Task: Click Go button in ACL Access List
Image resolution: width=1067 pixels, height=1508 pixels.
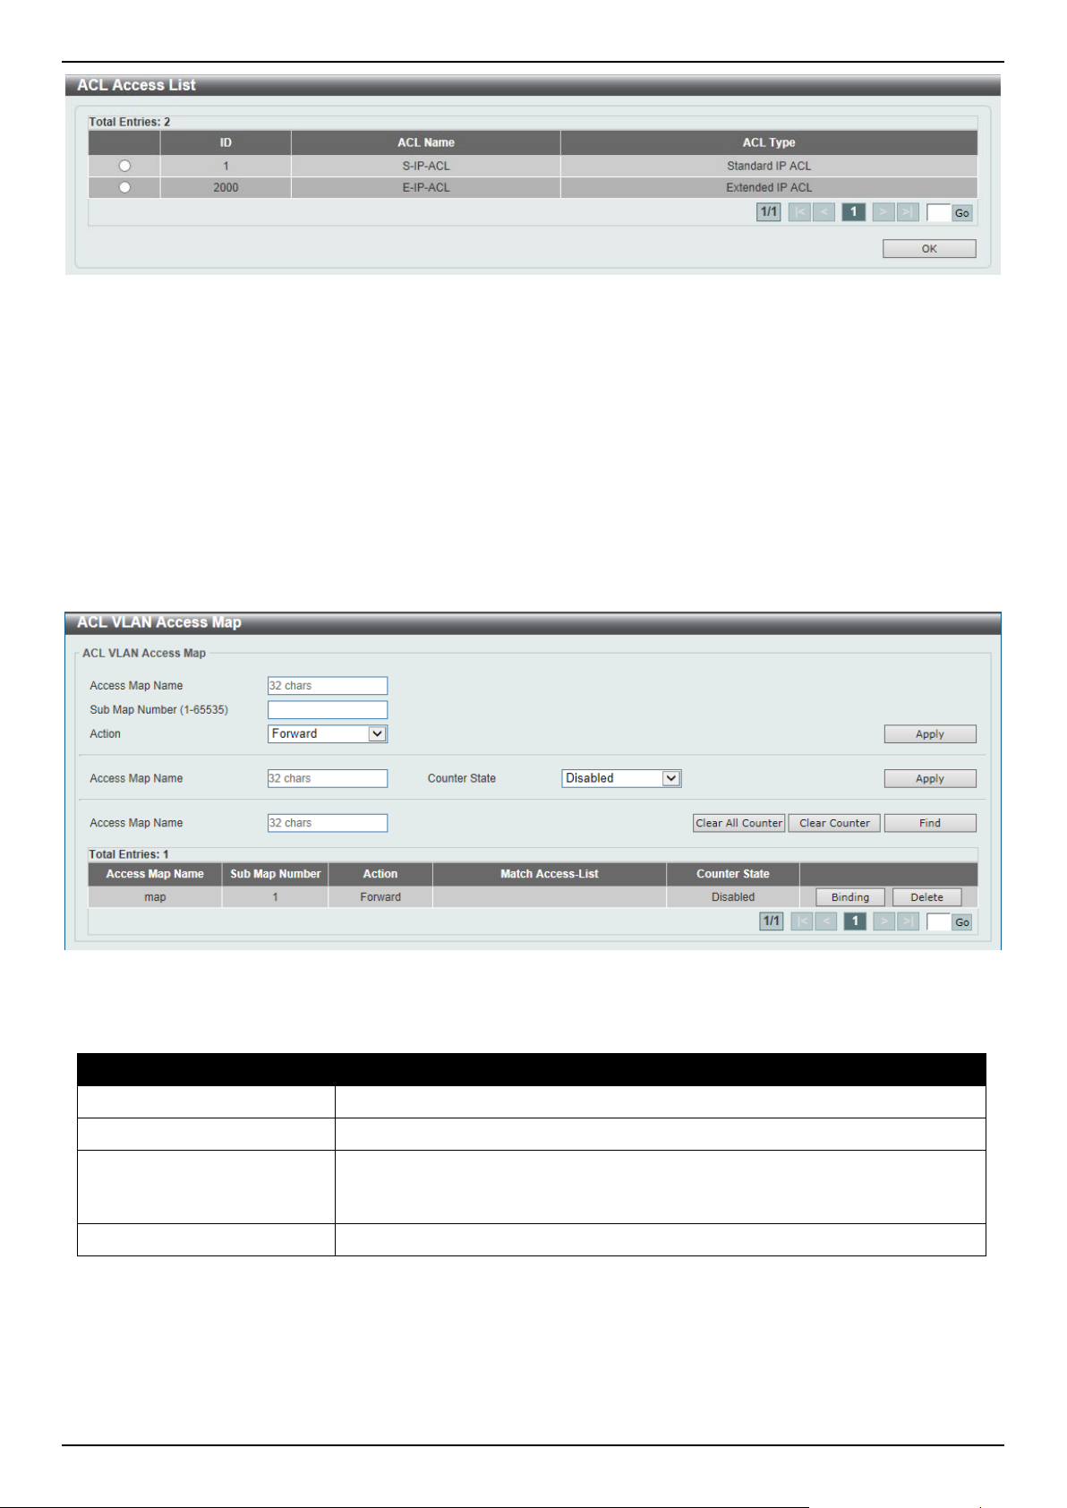Action: coord(962,213)
